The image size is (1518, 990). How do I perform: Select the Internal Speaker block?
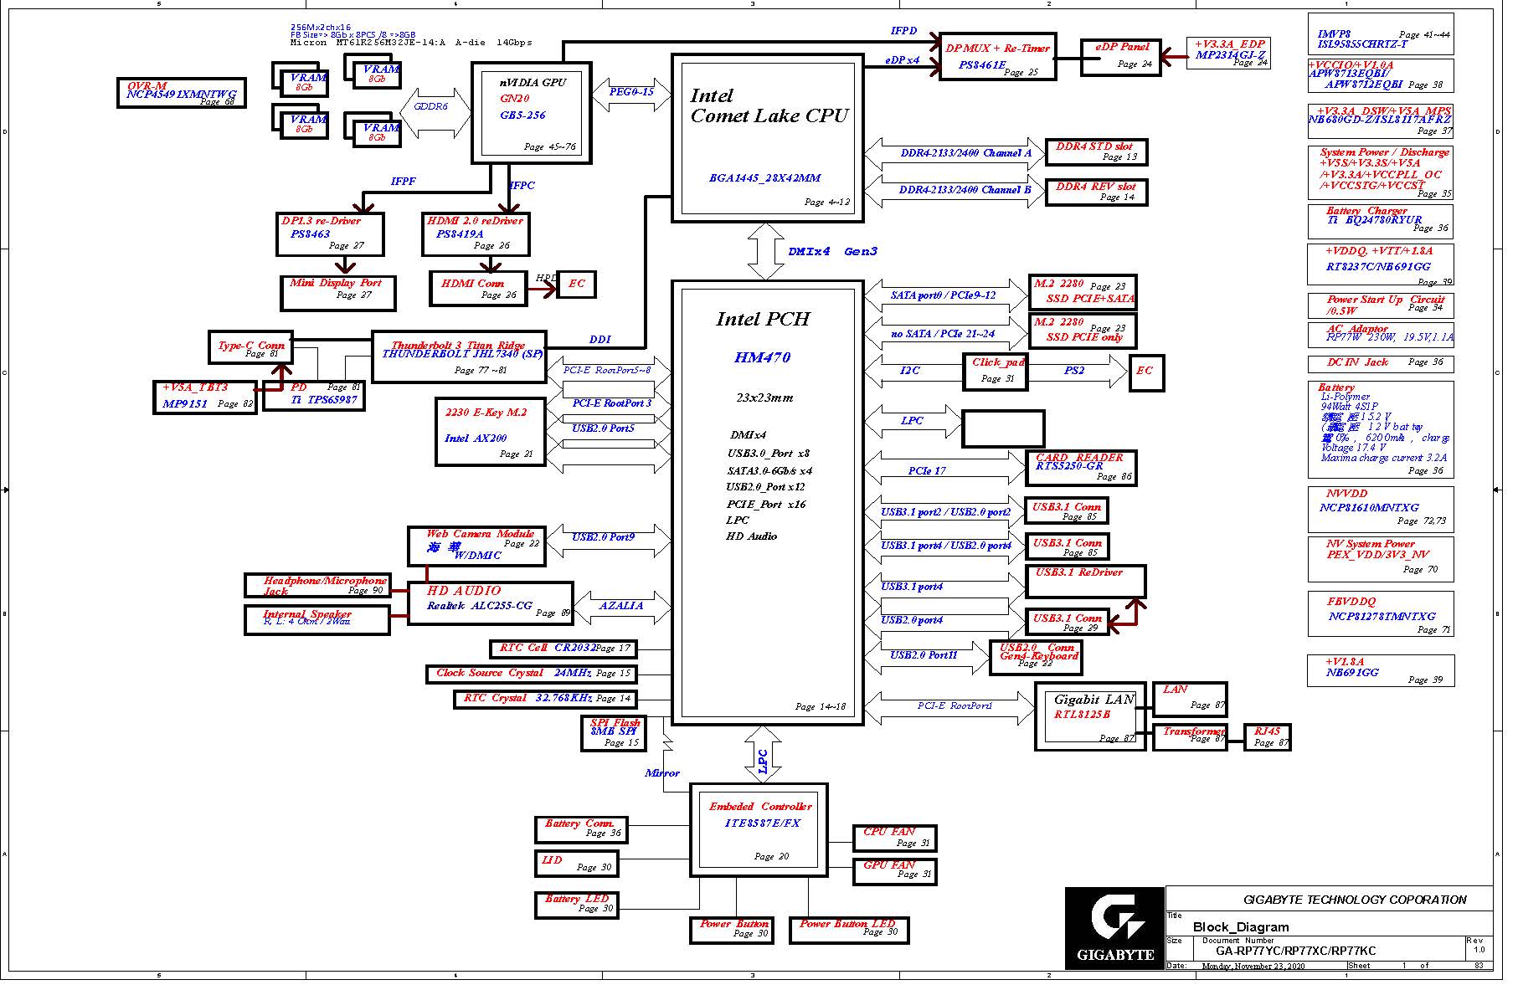tap(316, 619)
